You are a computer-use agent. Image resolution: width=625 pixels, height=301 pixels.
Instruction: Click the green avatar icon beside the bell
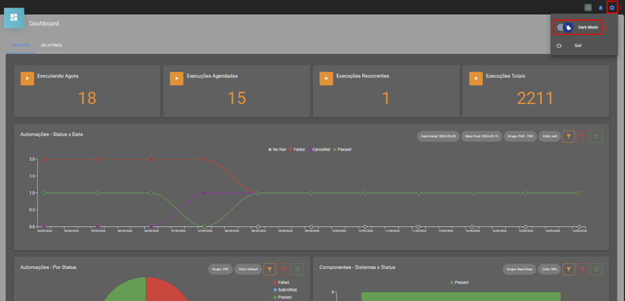point(588,8)
